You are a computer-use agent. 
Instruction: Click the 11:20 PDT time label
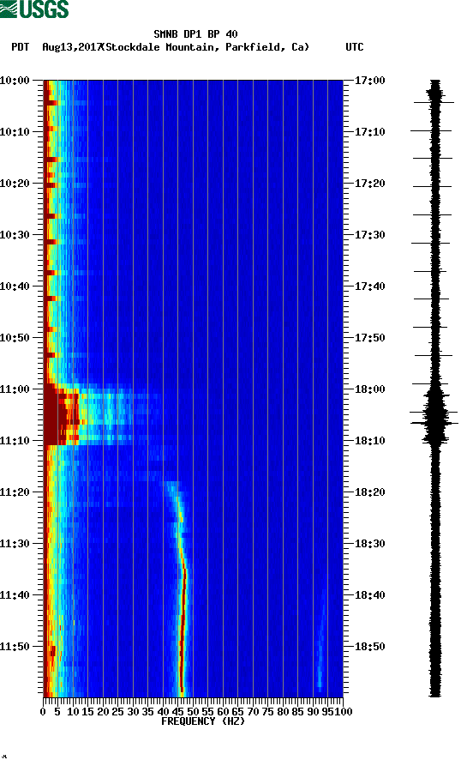tap(15, 492)
